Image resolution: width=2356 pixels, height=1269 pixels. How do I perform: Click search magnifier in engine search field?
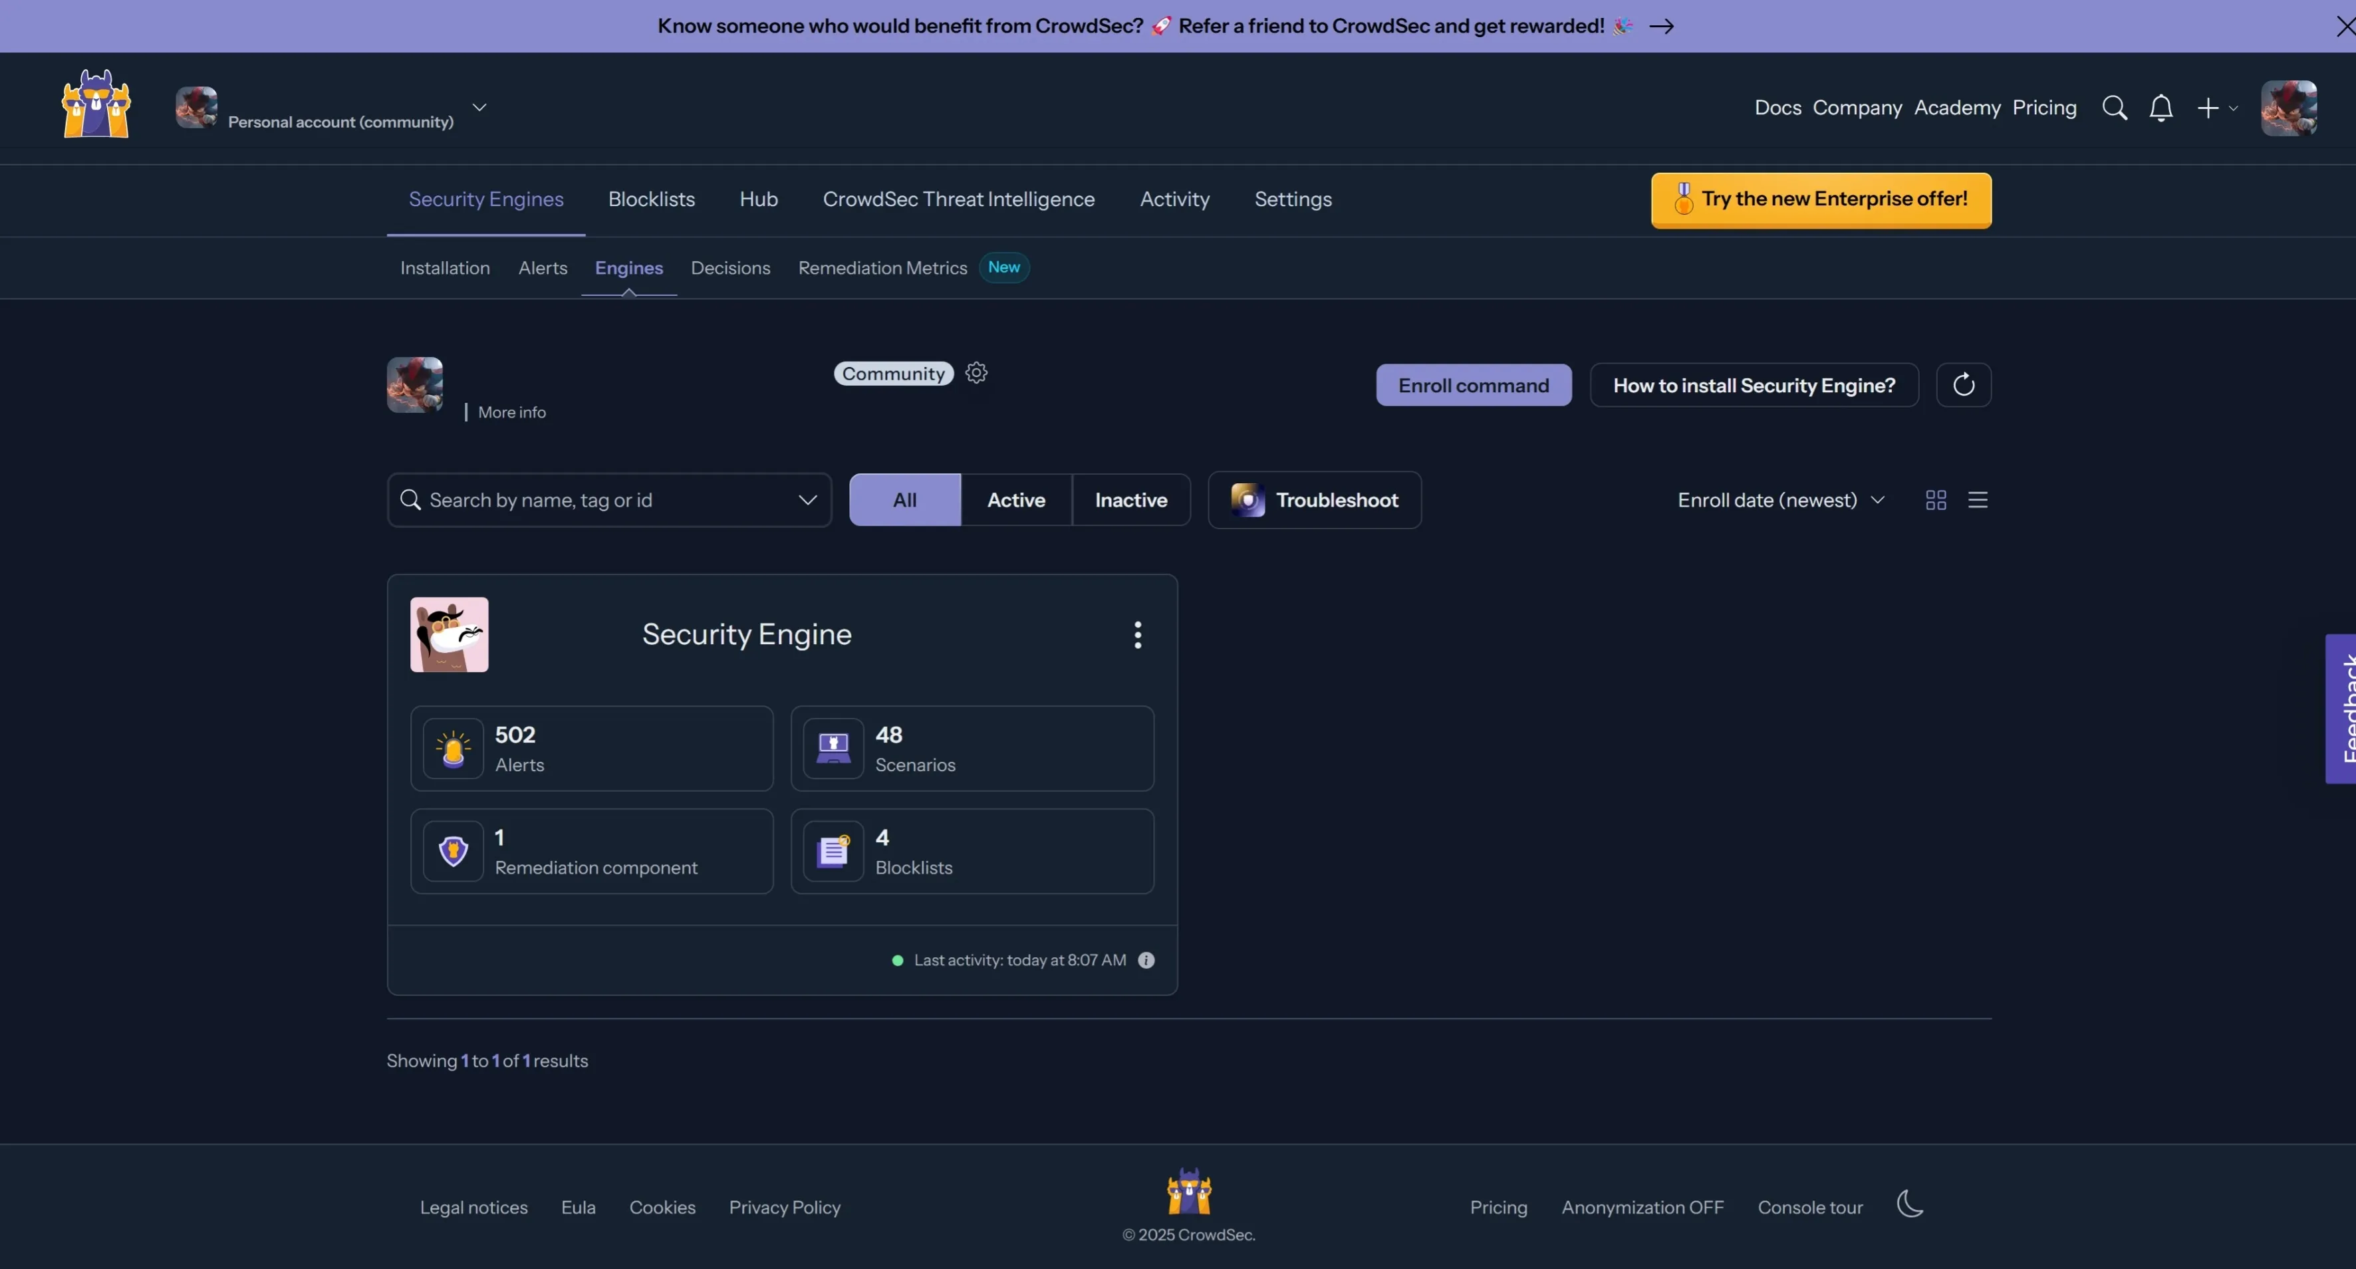click(410, 500)
